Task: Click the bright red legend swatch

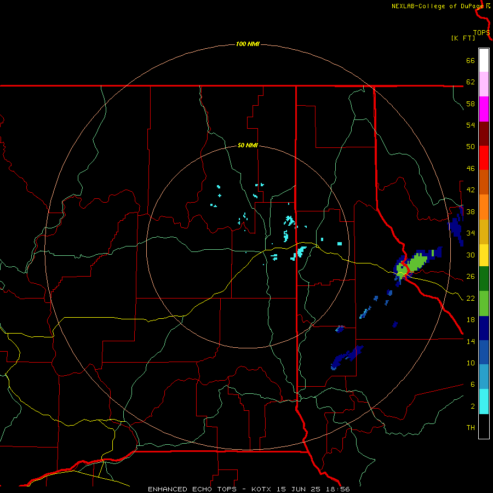Action: click(484, 158)
